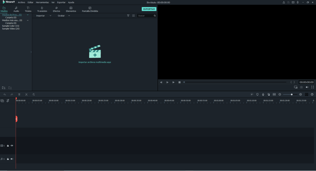This screenshot has height=171, width=316.
Task: Click the add marker shield icon
Action: point(257,94)
